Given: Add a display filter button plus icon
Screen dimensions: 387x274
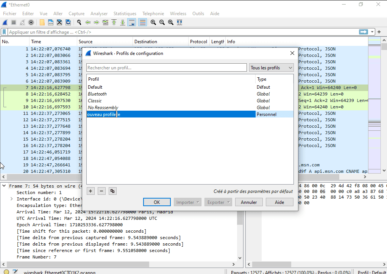Looking at the screenshot, I should coord(379,32).
